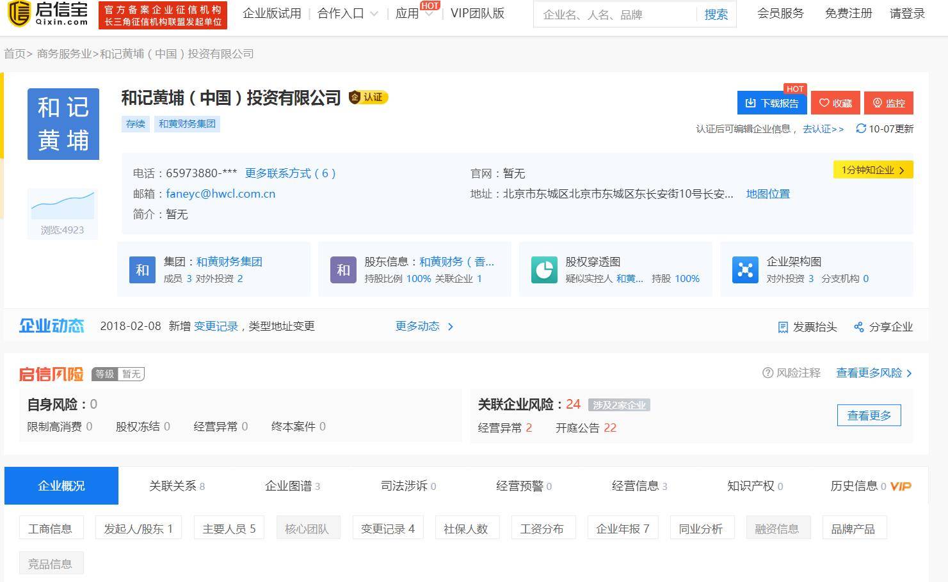Image resolution: width=948 pixels, height=582 pixels.
Task: Click the 发票抬头 invoice icon
Action: click(783, 327)
